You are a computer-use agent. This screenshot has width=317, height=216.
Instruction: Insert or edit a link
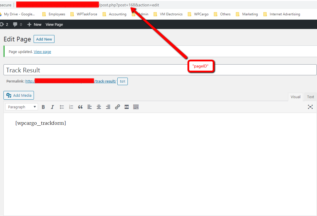pyautogui.click(x=117, y=107)
